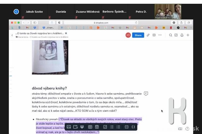Click the dropbox.com address bar

click(101, 23)
